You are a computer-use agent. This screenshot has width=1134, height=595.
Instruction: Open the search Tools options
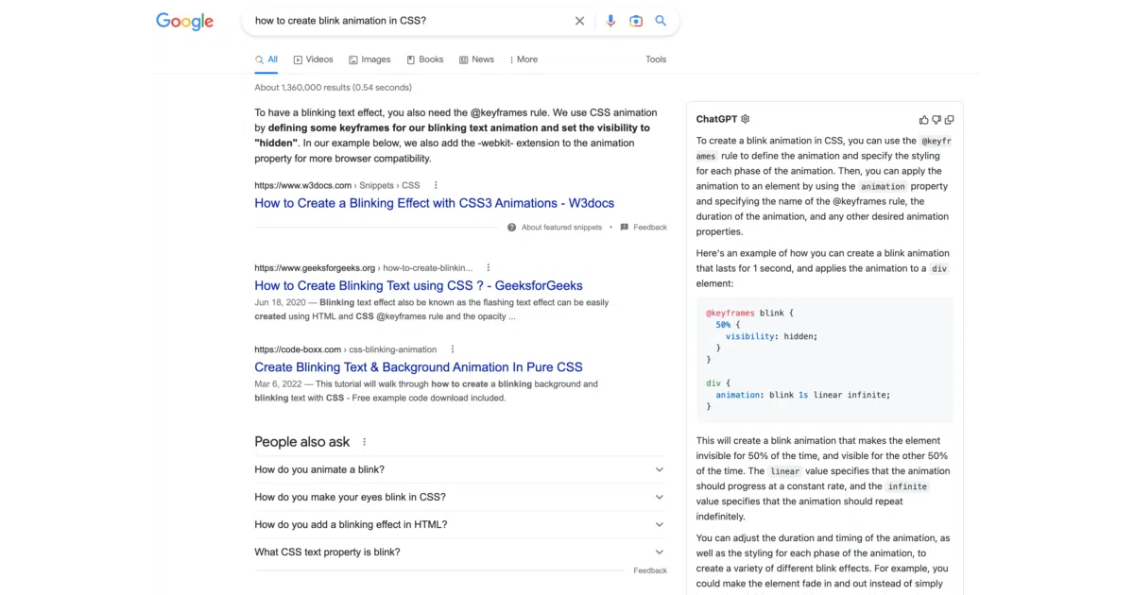click(656, 59)
